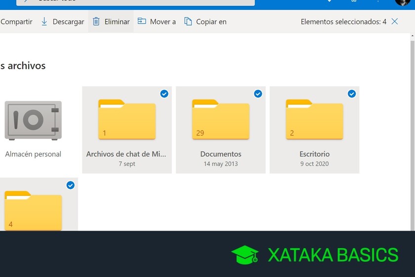Image resolution: width=415 pixels, height=277 pixels.
Task: Click the '9 oct 2020' date under Escritorio
Action: [314, 164]
